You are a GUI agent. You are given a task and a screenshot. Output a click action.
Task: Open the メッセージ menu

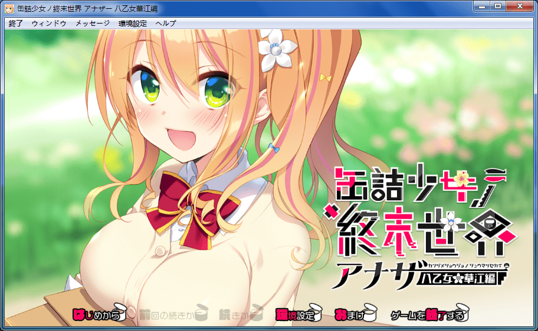pyautogui.click(x=93, y=24)
